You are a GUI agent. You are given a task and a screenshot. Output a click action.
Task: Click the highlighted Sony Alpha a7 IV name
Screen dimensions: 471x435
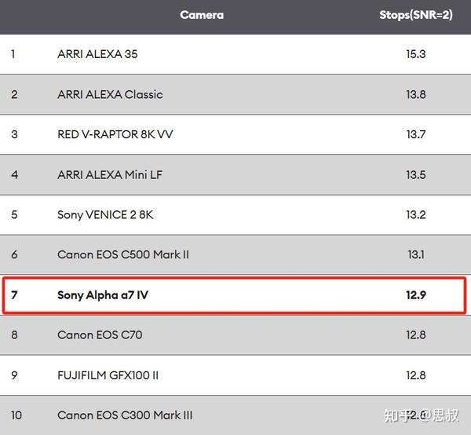[x=103, y=295]
